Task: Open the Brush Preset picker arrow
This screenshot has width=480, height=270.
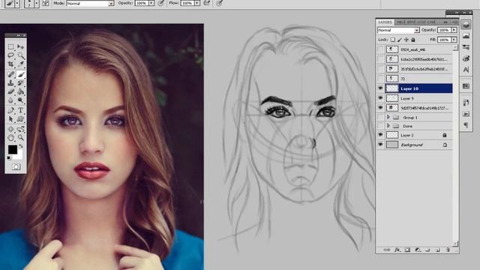Action: click(x=37, y=3)
